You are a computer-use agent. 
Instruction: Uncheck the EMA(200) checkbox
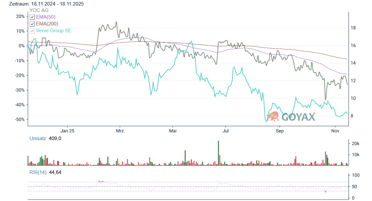pyautogui.click(x=32, y=24)
